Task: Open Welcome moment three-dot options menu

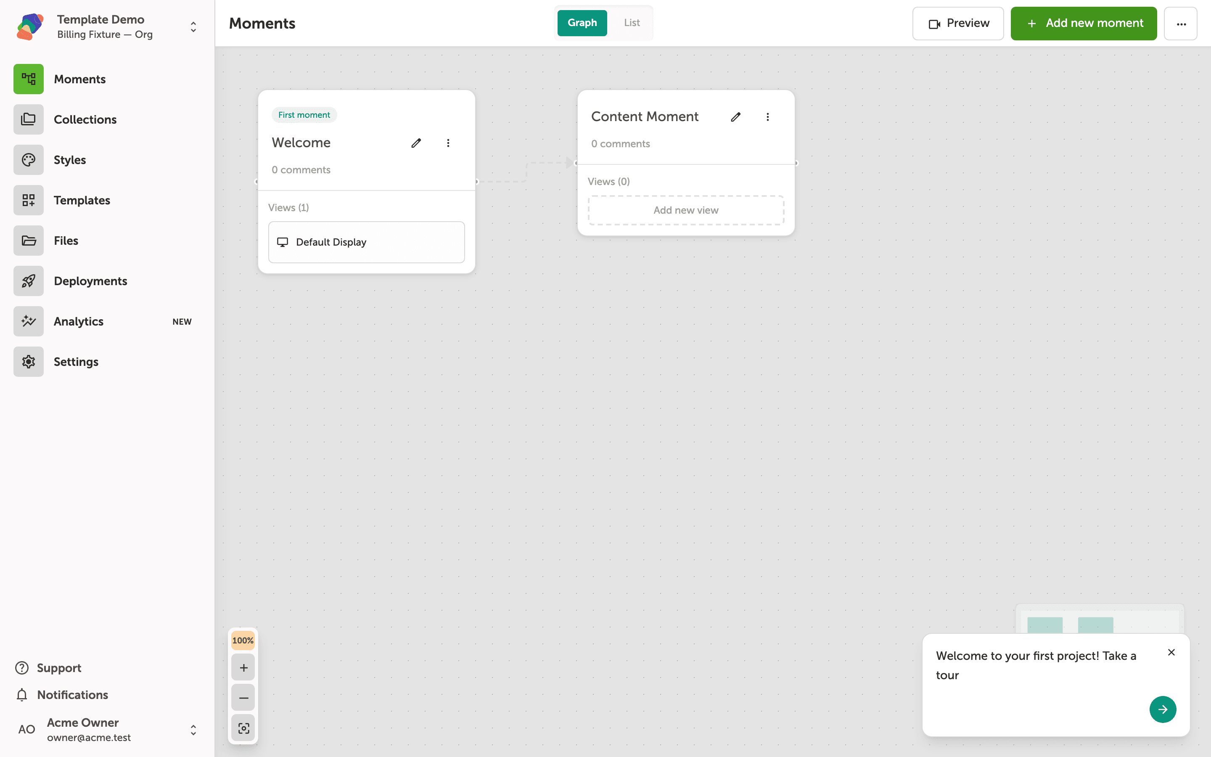Action: [x=448, y=143]
